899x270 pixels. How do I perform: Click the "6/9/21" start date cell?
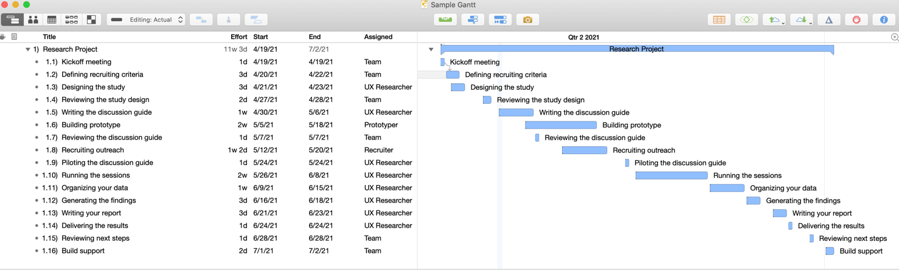tap(263, 188)
